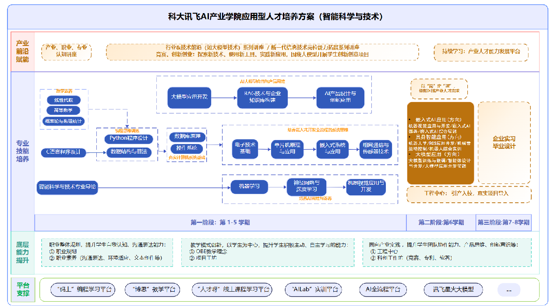The height and width of the screenshot is (307, 554).
Task: Click the 以“岗”定“课” callout
Action: [x=439, y=89]
